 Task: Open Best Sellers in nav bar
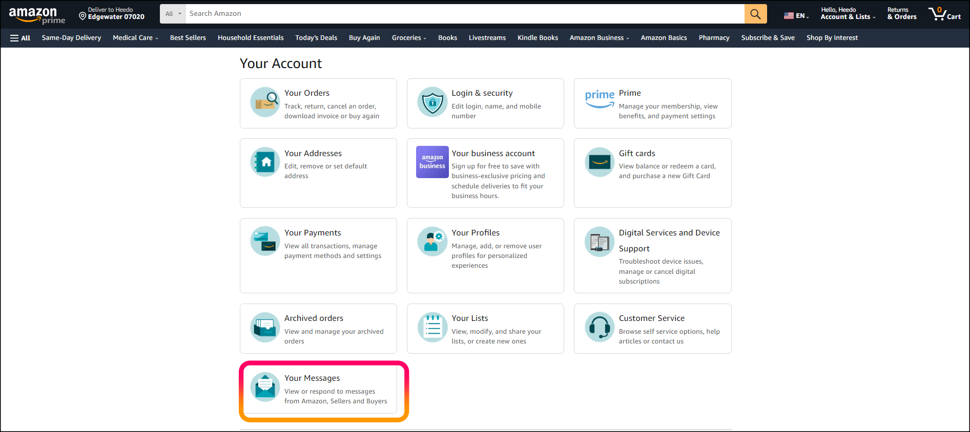click(188, 38)
